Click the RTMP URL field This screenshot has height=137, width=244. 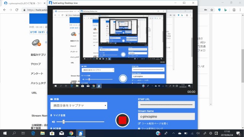pyautogui.click(x=166, y=105)
